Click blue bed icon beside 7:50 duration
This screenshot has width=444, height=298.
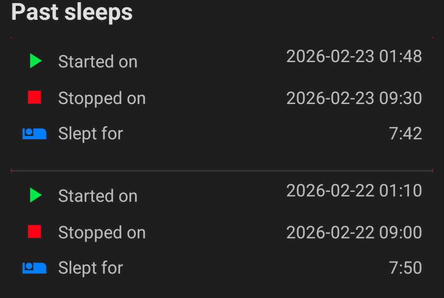[x=34, y=268]
